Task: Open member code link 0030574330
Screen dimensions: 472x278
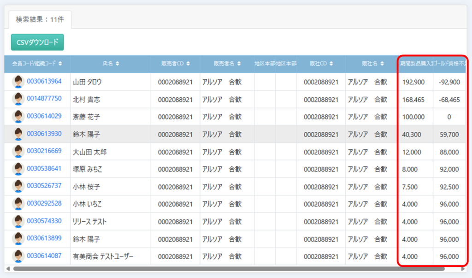Action: click(44, 221)
